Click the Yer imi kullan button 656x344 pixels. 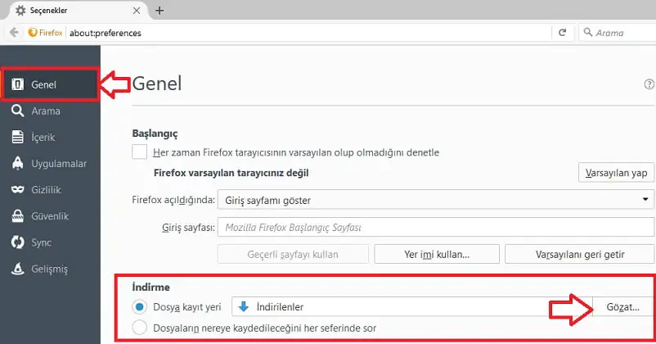pyautogui.click(x=437, y=255)
